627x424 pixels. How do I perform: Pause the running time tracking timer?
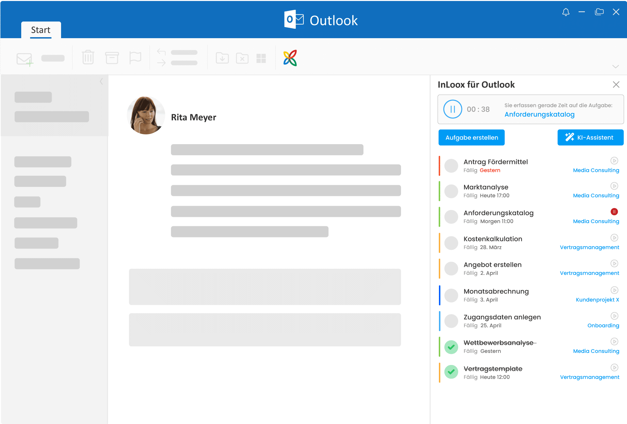click(x=453, y=109)
